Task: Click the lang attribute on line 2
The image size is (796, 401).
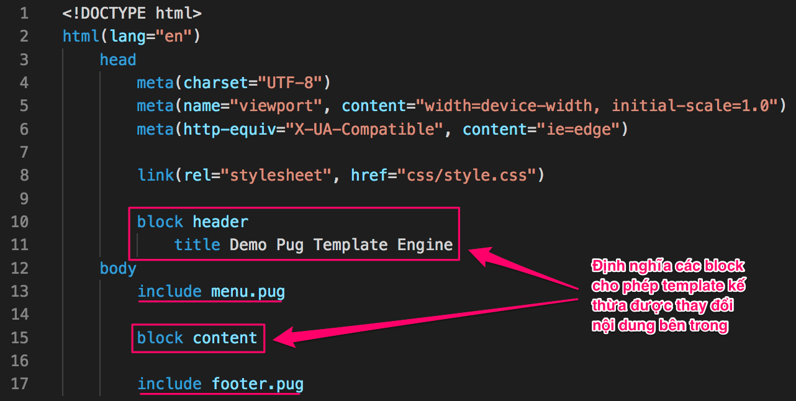Action: 129,36
